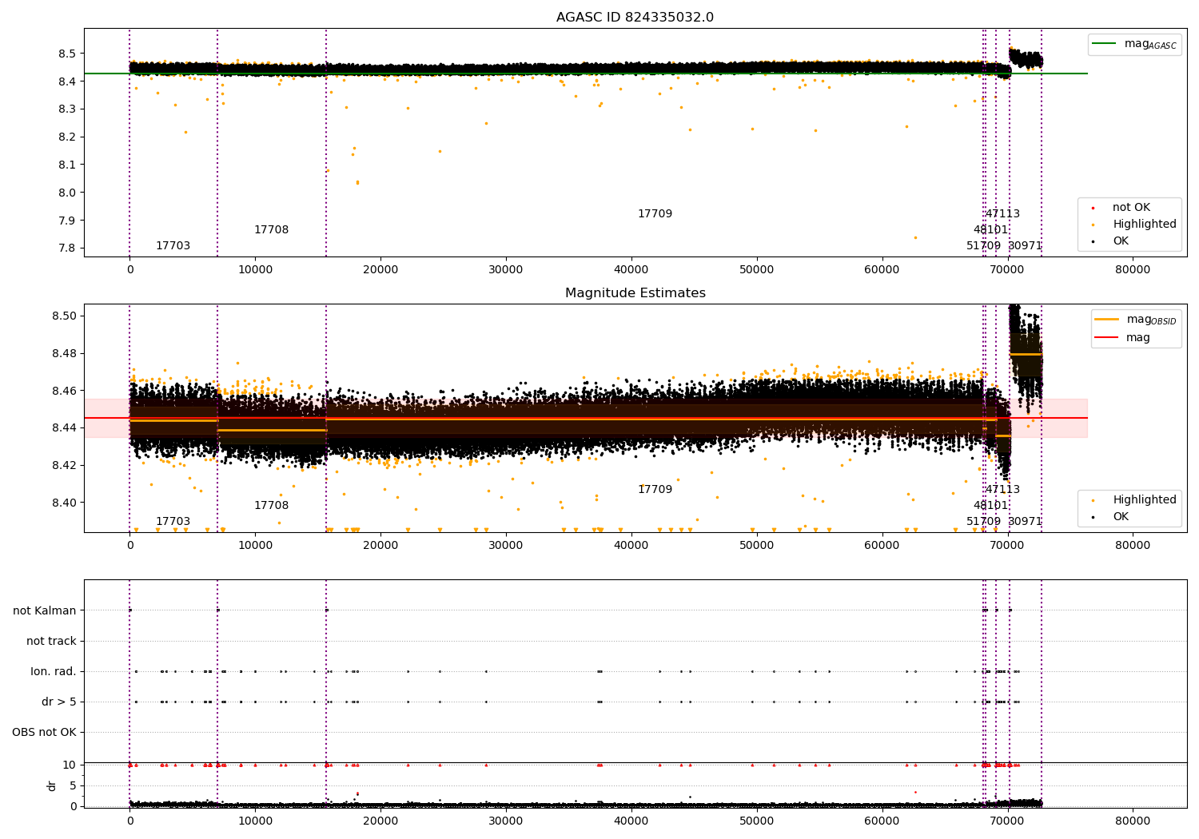This screenshot has width=1199, height=839.
Task: Click the 8.2 y-axis tick label
Action: point(67,137)
